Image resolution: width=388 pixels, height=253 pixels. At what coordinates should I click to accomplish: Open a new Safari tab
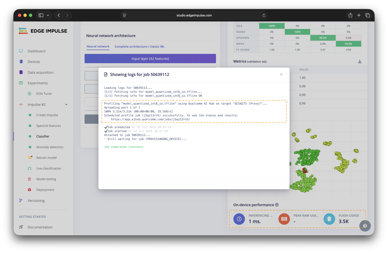(x=359, y=15)
